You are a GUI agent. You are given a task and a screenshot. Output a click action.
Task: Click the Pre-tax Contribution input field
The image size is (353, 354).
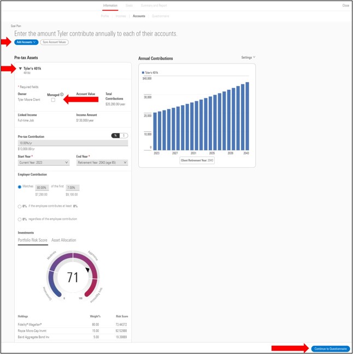(x=73, y=143)
